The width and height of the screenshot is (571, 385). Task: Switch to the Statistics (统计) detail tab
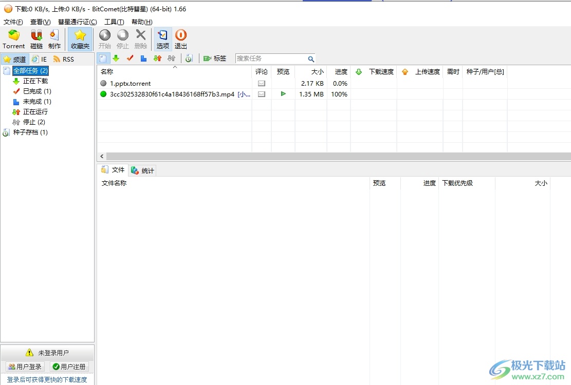[x=143, y=170]
